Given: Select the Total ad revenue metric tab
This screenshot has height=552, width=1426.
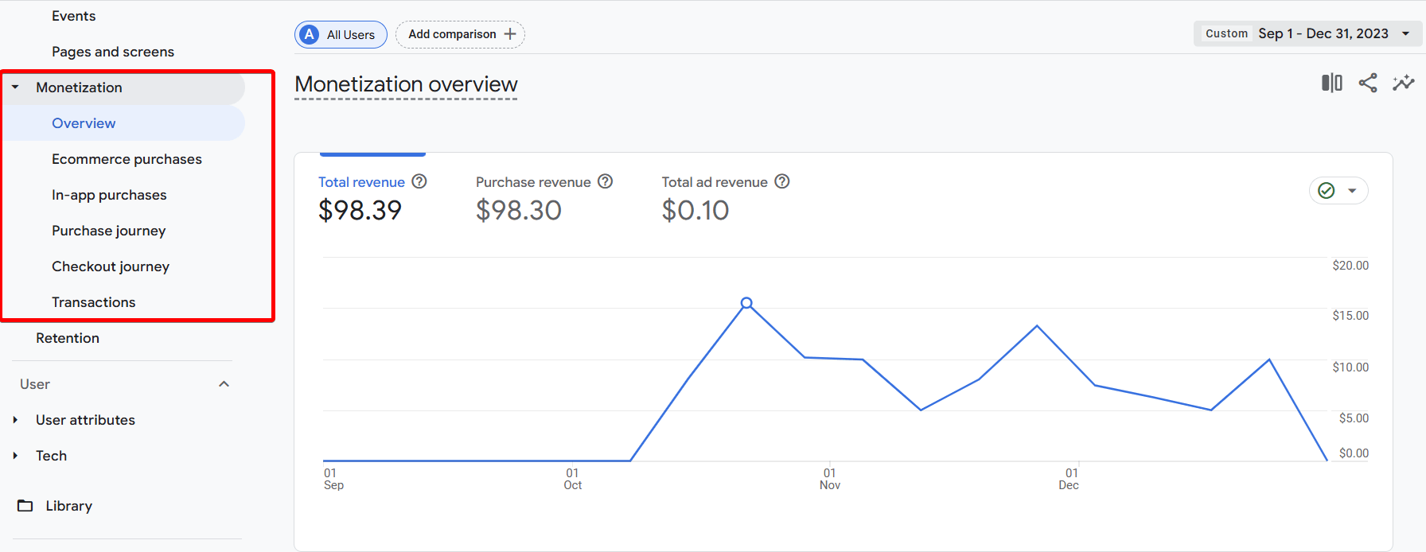Looking at the screenshot, I should point(726,196).
